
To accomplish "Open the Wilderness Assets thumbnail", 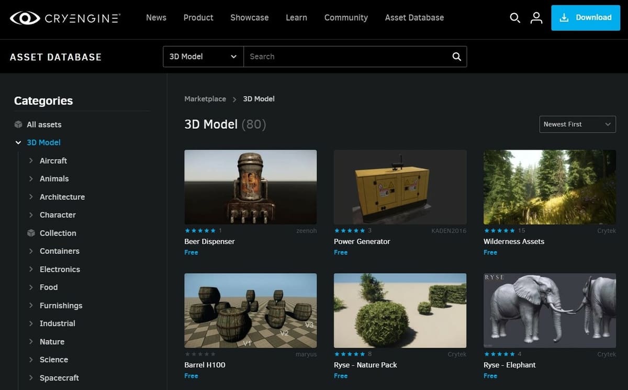I will tap(549, 187).
